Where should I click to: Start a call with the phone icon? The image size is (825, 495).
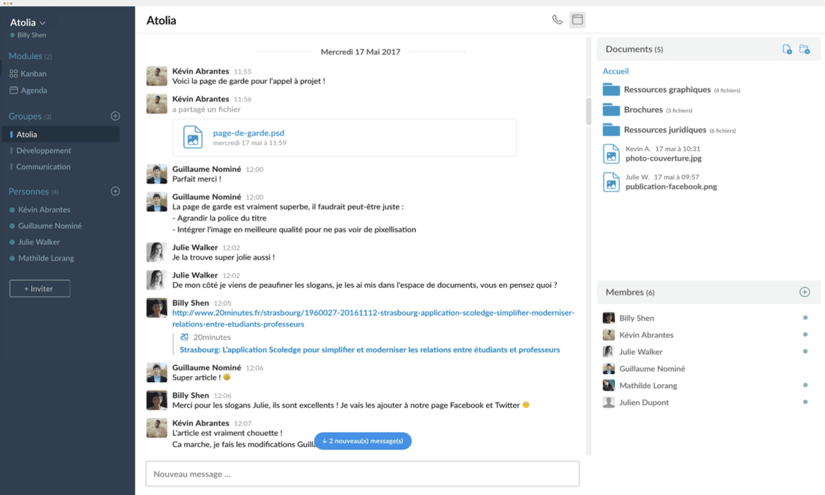click(557, 20)
